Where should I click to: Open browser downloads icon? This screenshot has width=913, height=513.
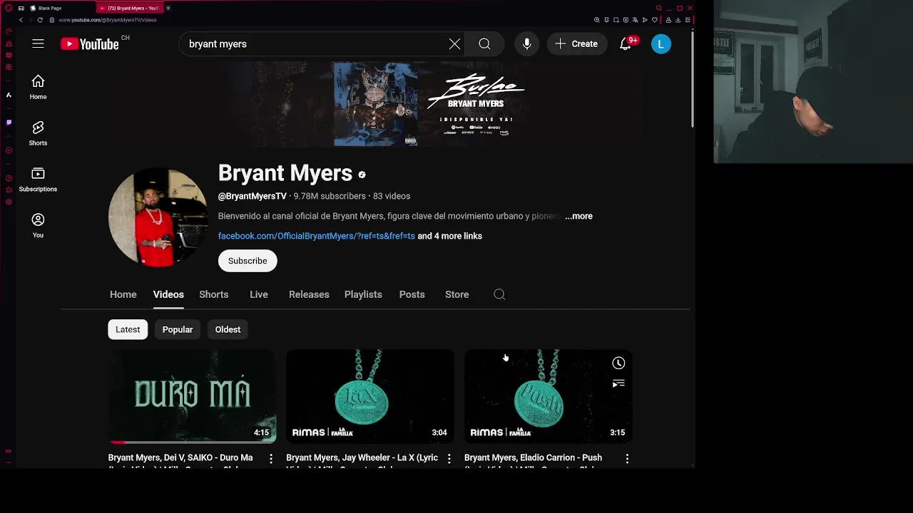678,20
